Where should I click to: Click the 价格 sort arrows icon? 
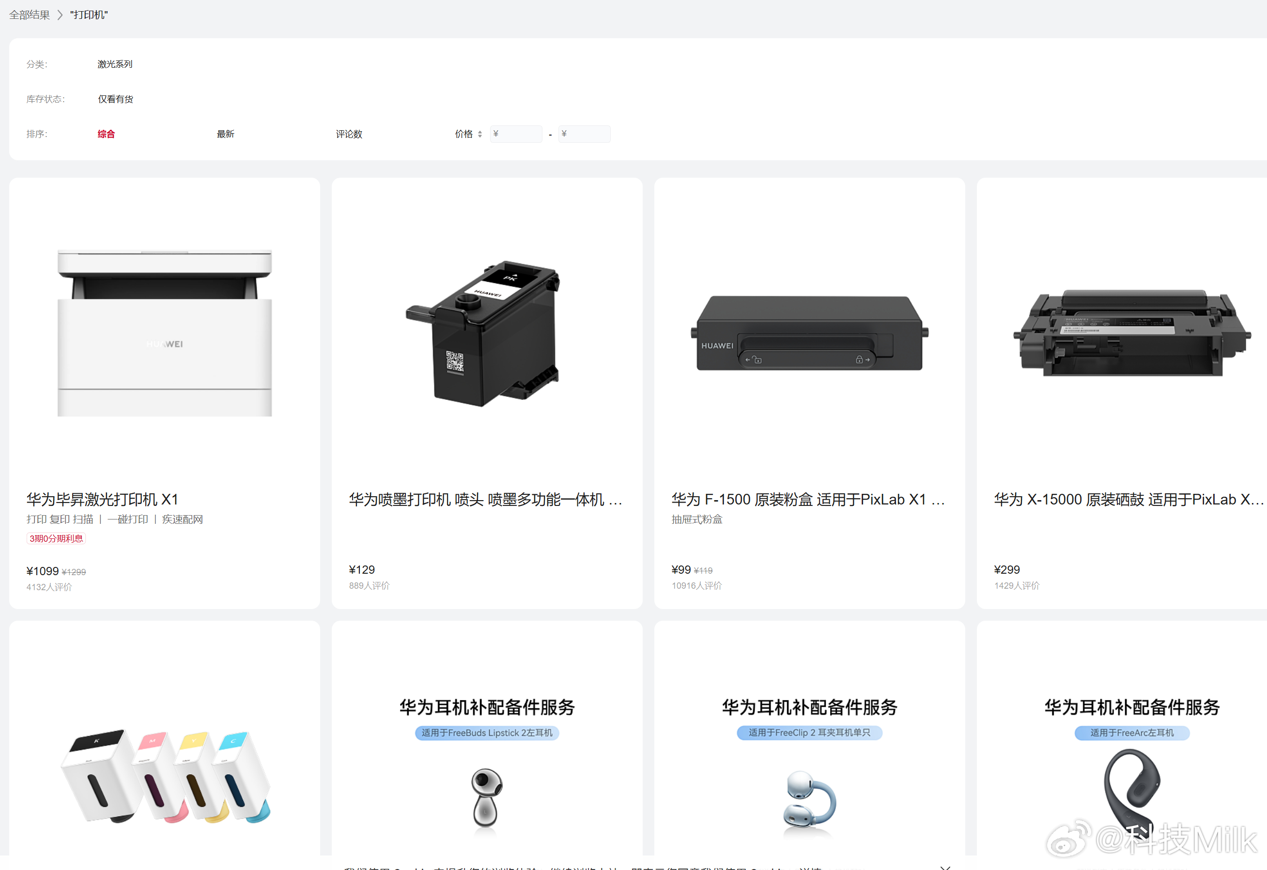pyautogui.click(x=480, y=134)
